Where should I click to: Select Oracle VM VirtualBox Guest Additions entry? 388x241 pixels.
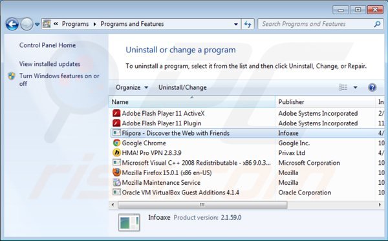point(180,193)
